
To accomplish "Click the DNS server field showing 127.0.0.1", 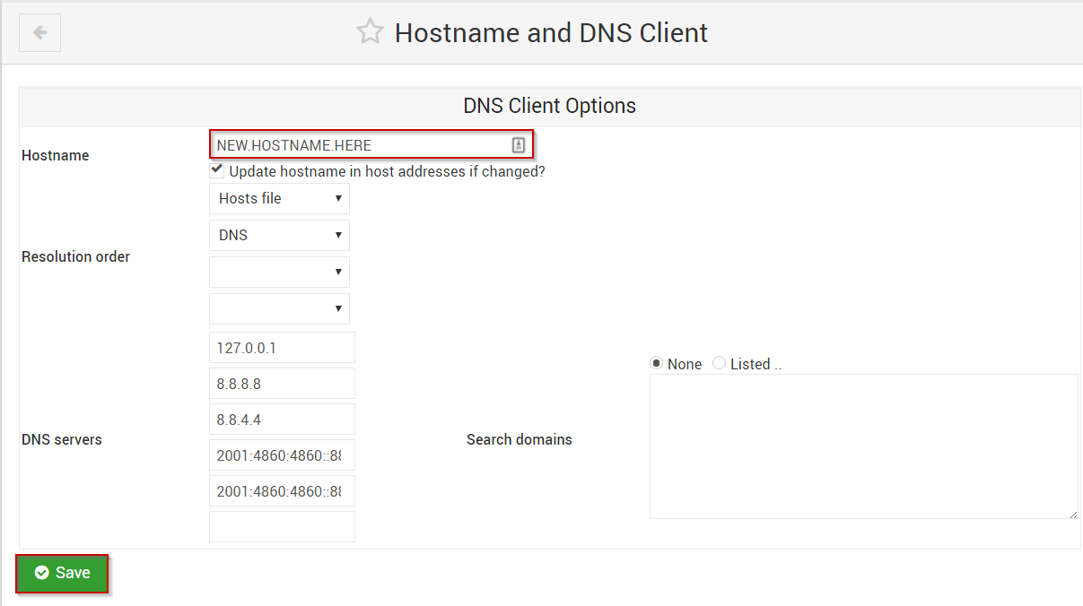I will [282, 347].
